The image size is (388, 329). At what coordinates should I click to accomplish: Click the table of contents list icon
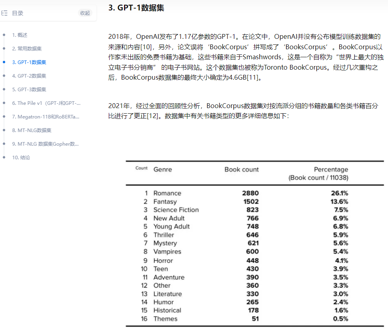pos(4,13)
